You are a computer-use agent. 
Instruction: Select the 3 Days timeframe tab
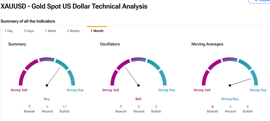point(29,31)
